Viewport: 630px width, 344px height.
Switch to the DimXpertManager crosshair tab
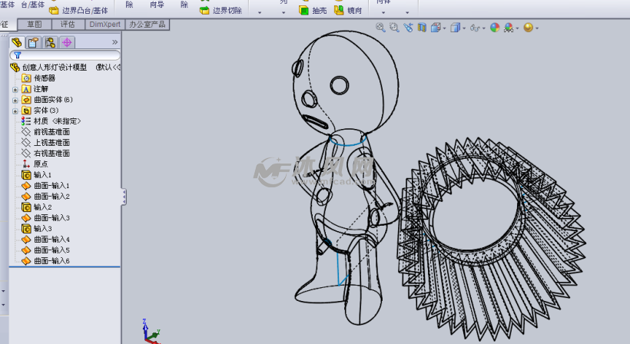[x=67, y=42]
